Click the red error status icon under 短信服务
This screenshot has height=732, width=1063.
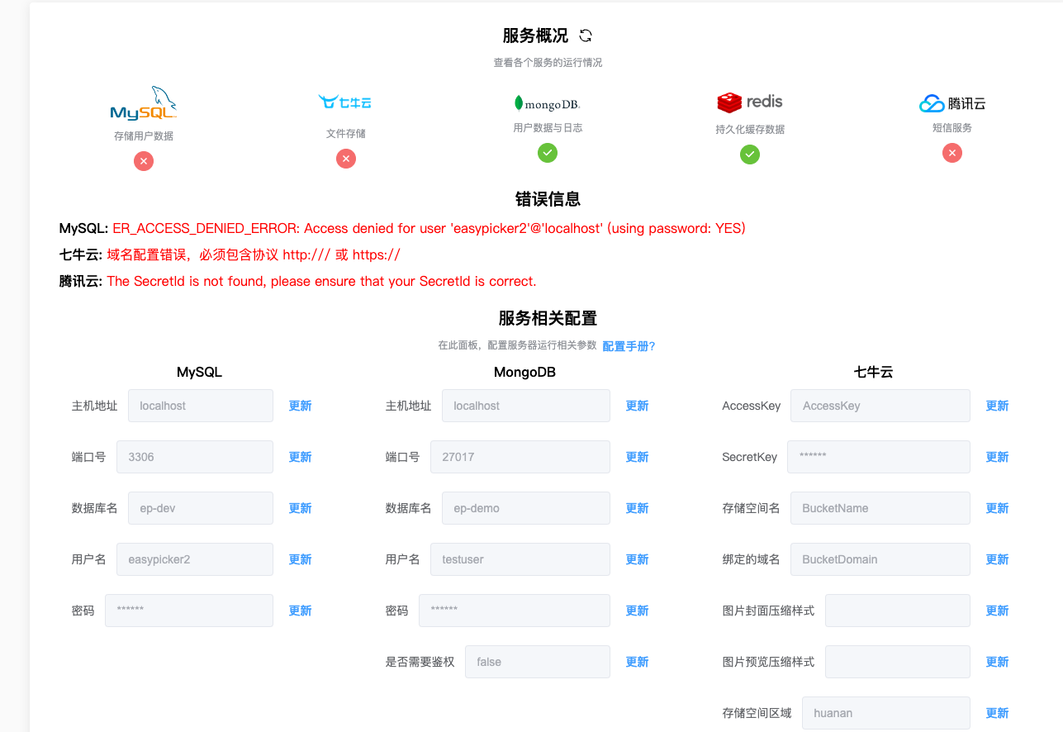click(952, 153)
